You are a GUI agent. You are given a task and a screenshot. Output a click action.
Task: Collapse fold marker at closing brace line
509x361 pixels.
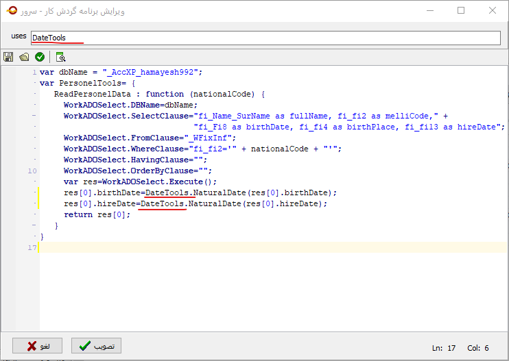[x=34, y=225]
